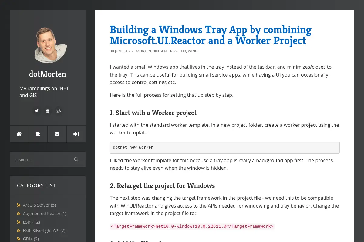Open the archive list icon
This screenshot has width=364, height=242.
coord(38,134)
